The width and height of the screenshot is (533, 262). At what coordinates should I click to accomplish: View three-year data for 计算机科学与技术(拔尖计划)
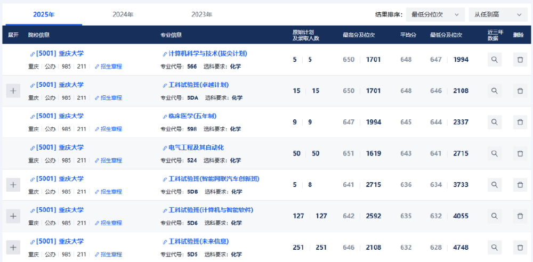click(495, 60)
